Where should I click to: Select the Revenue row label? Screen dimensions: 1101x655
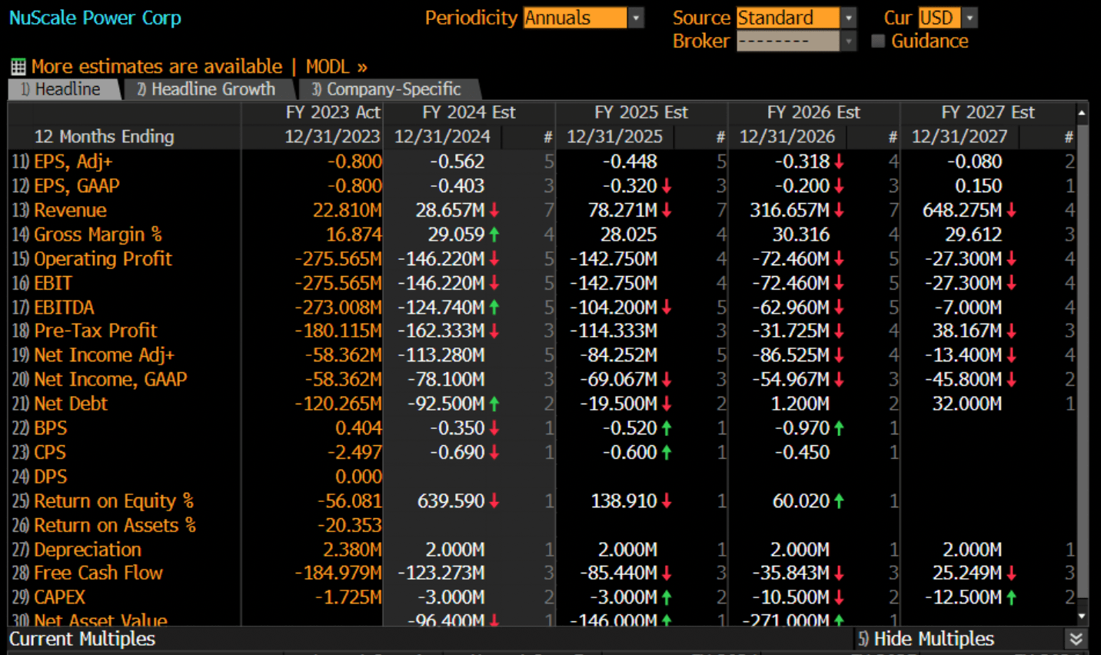(x=70, y=210)
